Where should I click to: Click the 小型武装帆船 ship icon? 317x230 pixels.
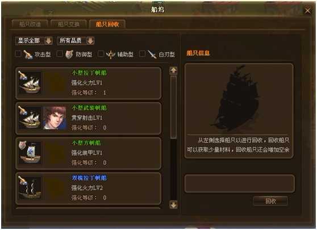pyautogui.click(x=30, y=118)
